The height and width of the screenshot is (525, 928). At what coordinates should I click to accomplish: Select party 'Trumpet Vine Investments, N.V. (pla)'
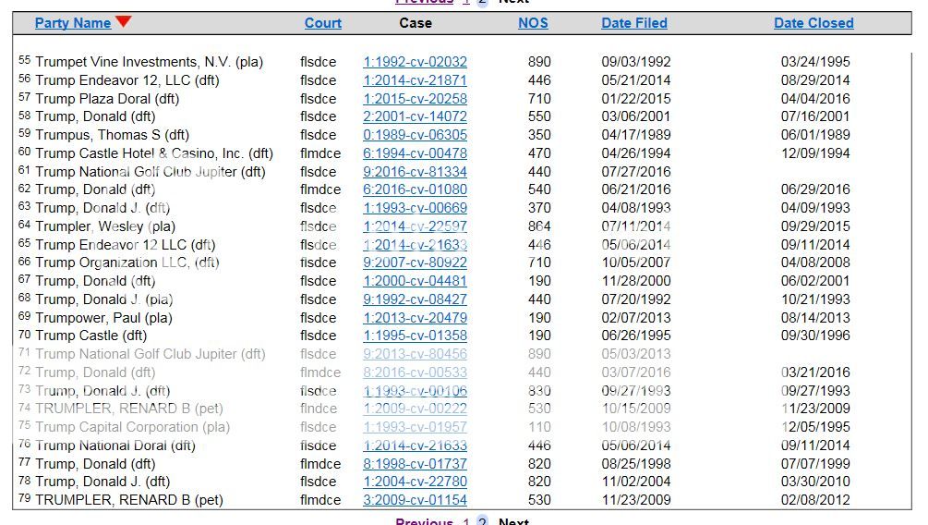pyautogui.click(x=150, y=62)
